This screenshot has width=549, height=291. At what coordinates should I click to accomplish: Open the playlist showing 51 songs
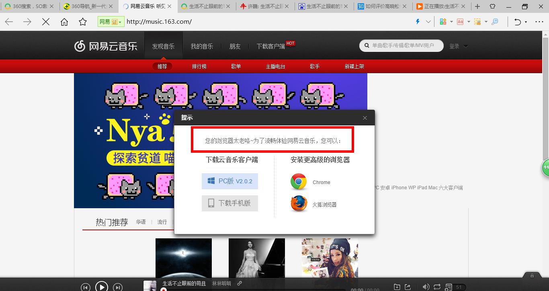(x=455, y=287)
